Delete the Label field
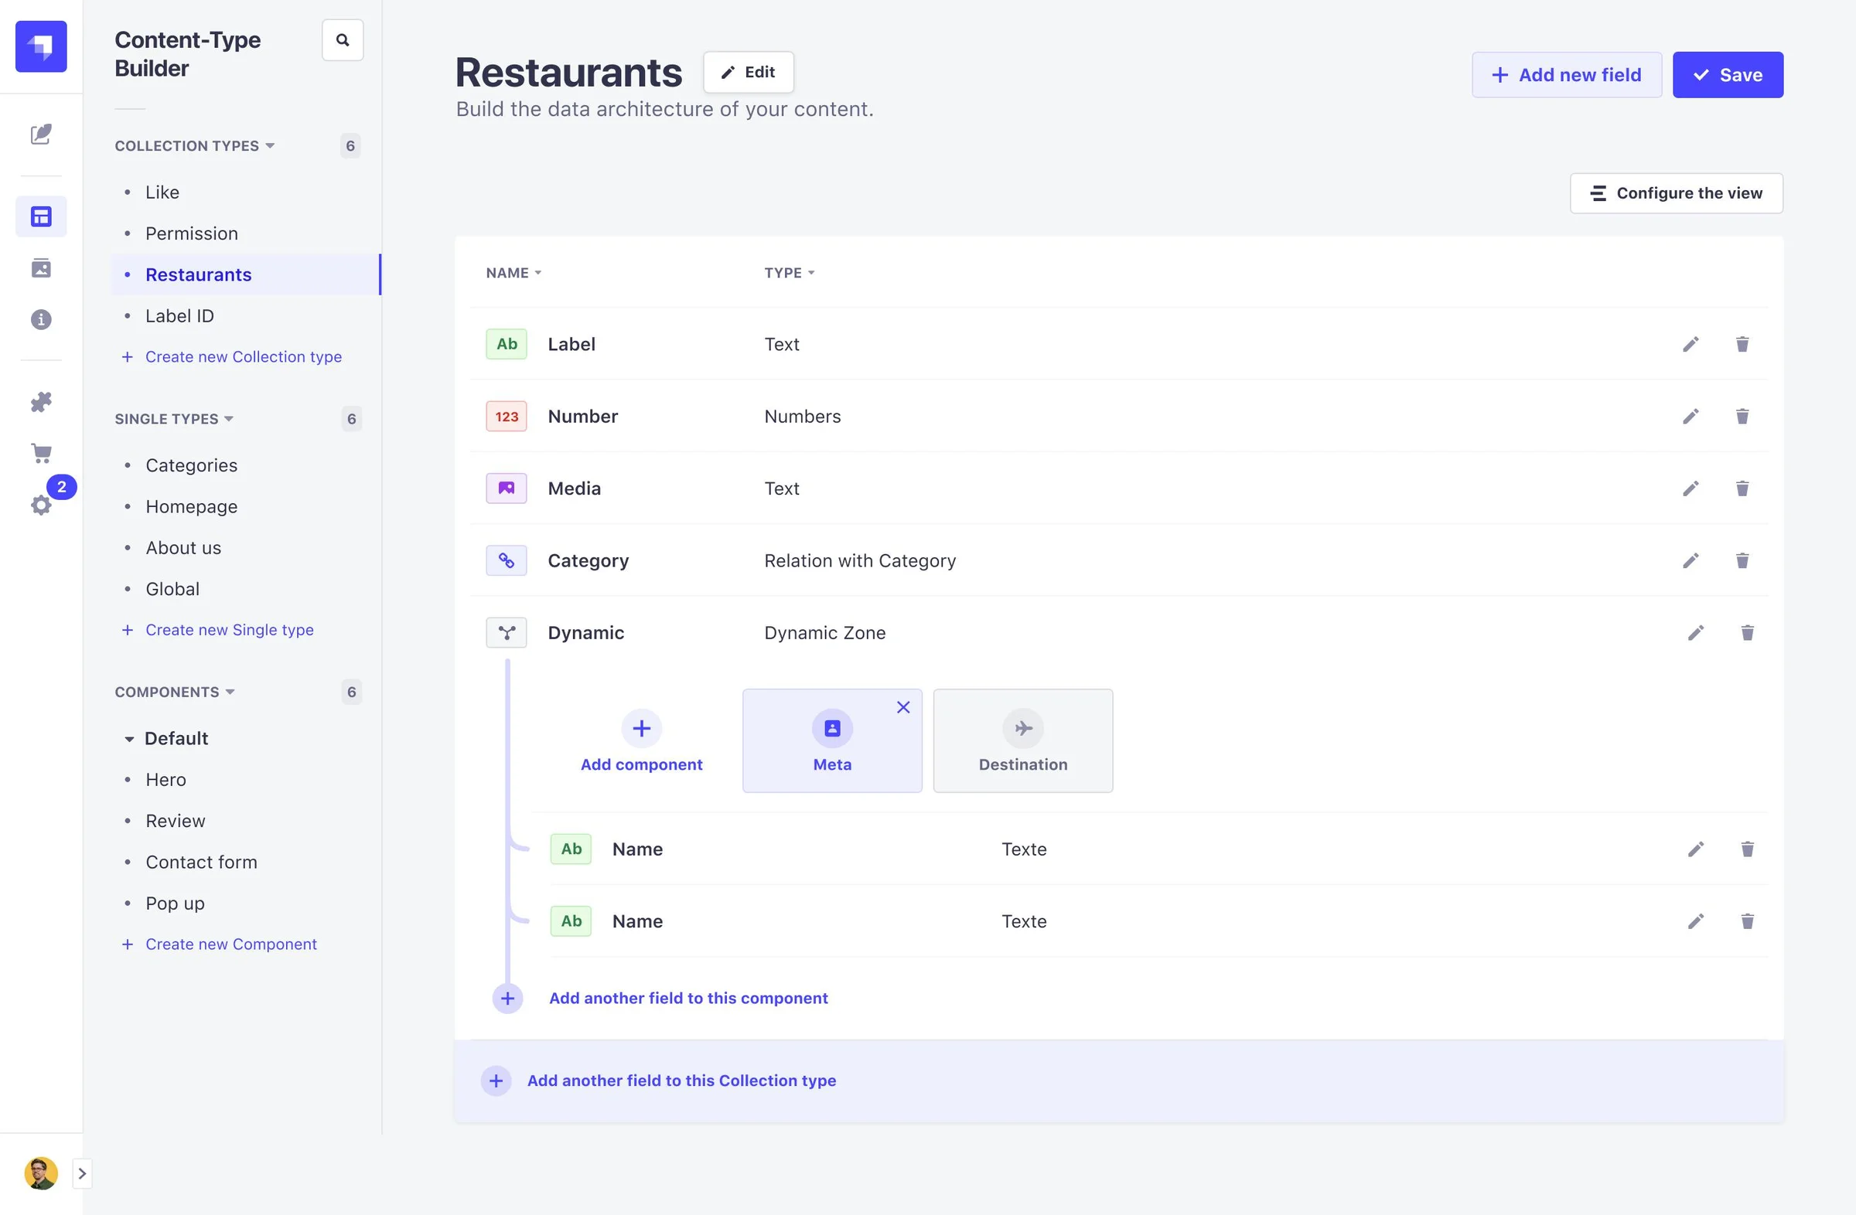This screenshot has height=1215, width=1856. [1742, 345]
